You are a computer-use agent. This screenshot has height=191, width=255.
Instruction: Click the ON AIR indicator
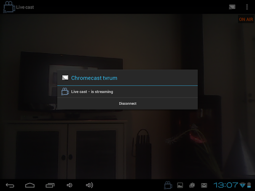point(246,19)
